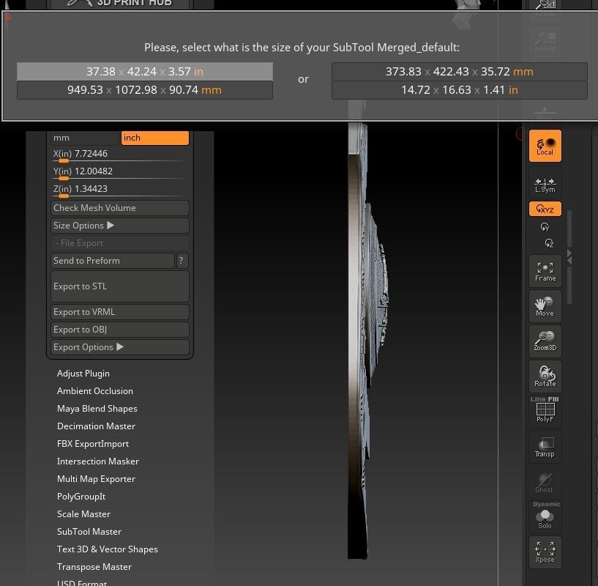Frame the mesh in the viewport
598x586 pixels.
click(x=545, y=271)
